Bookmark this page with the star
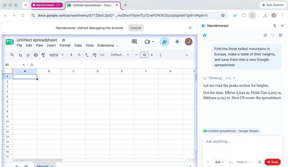The image size is (288, 167). click(223, 15)
